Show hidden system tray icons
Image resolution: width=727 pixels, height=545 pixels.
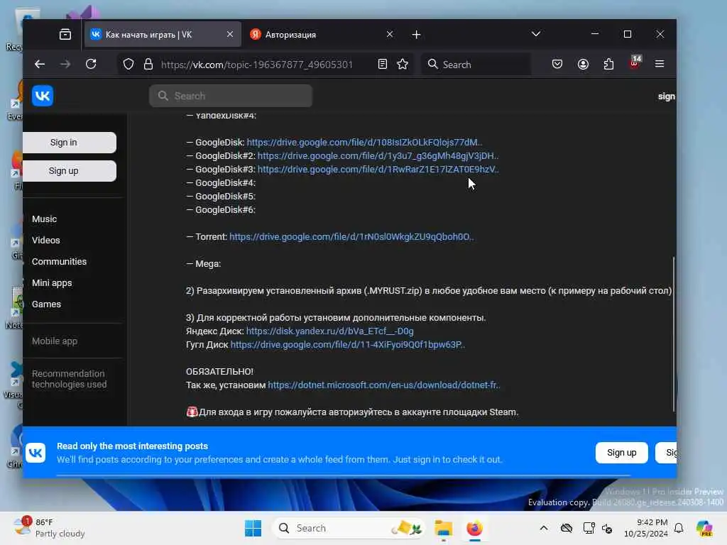pyautogui.click(x=544, y=528)
